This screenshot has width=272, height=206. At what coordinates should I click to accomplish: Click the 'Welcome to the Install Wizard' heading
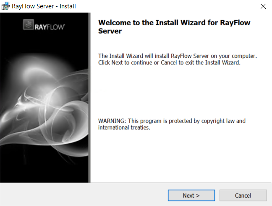click(174, 27)
